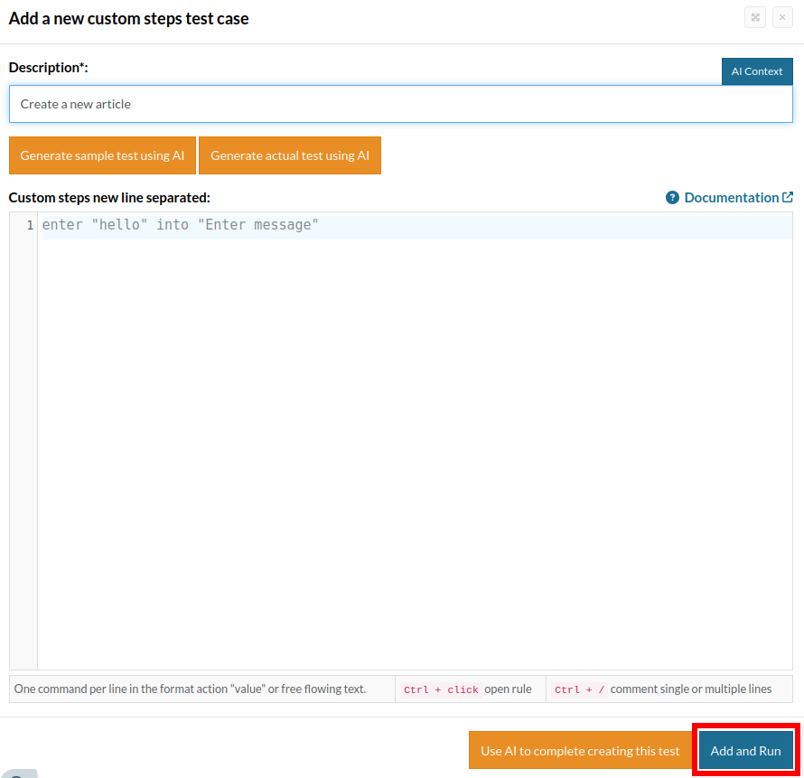Click the question mark help icon
The image size is (804, 778).
click(672, 198)
